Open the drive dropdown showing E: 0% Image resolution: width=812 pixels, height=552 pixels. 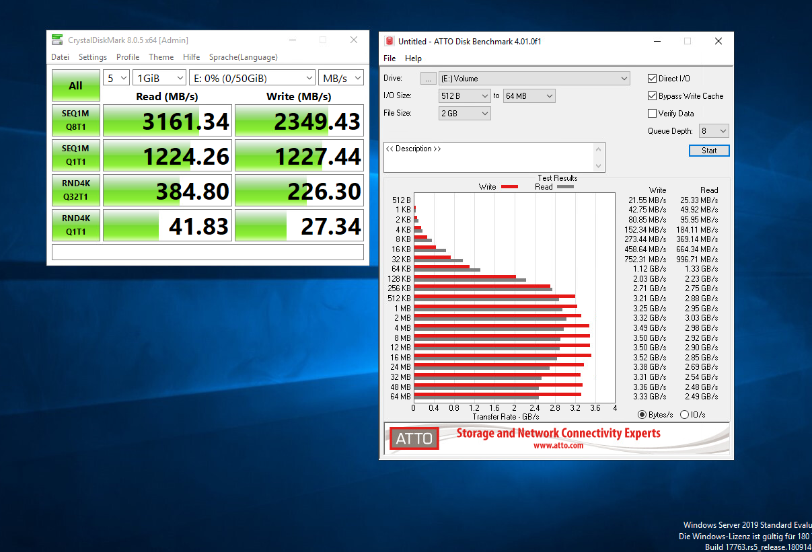[252, 78]
